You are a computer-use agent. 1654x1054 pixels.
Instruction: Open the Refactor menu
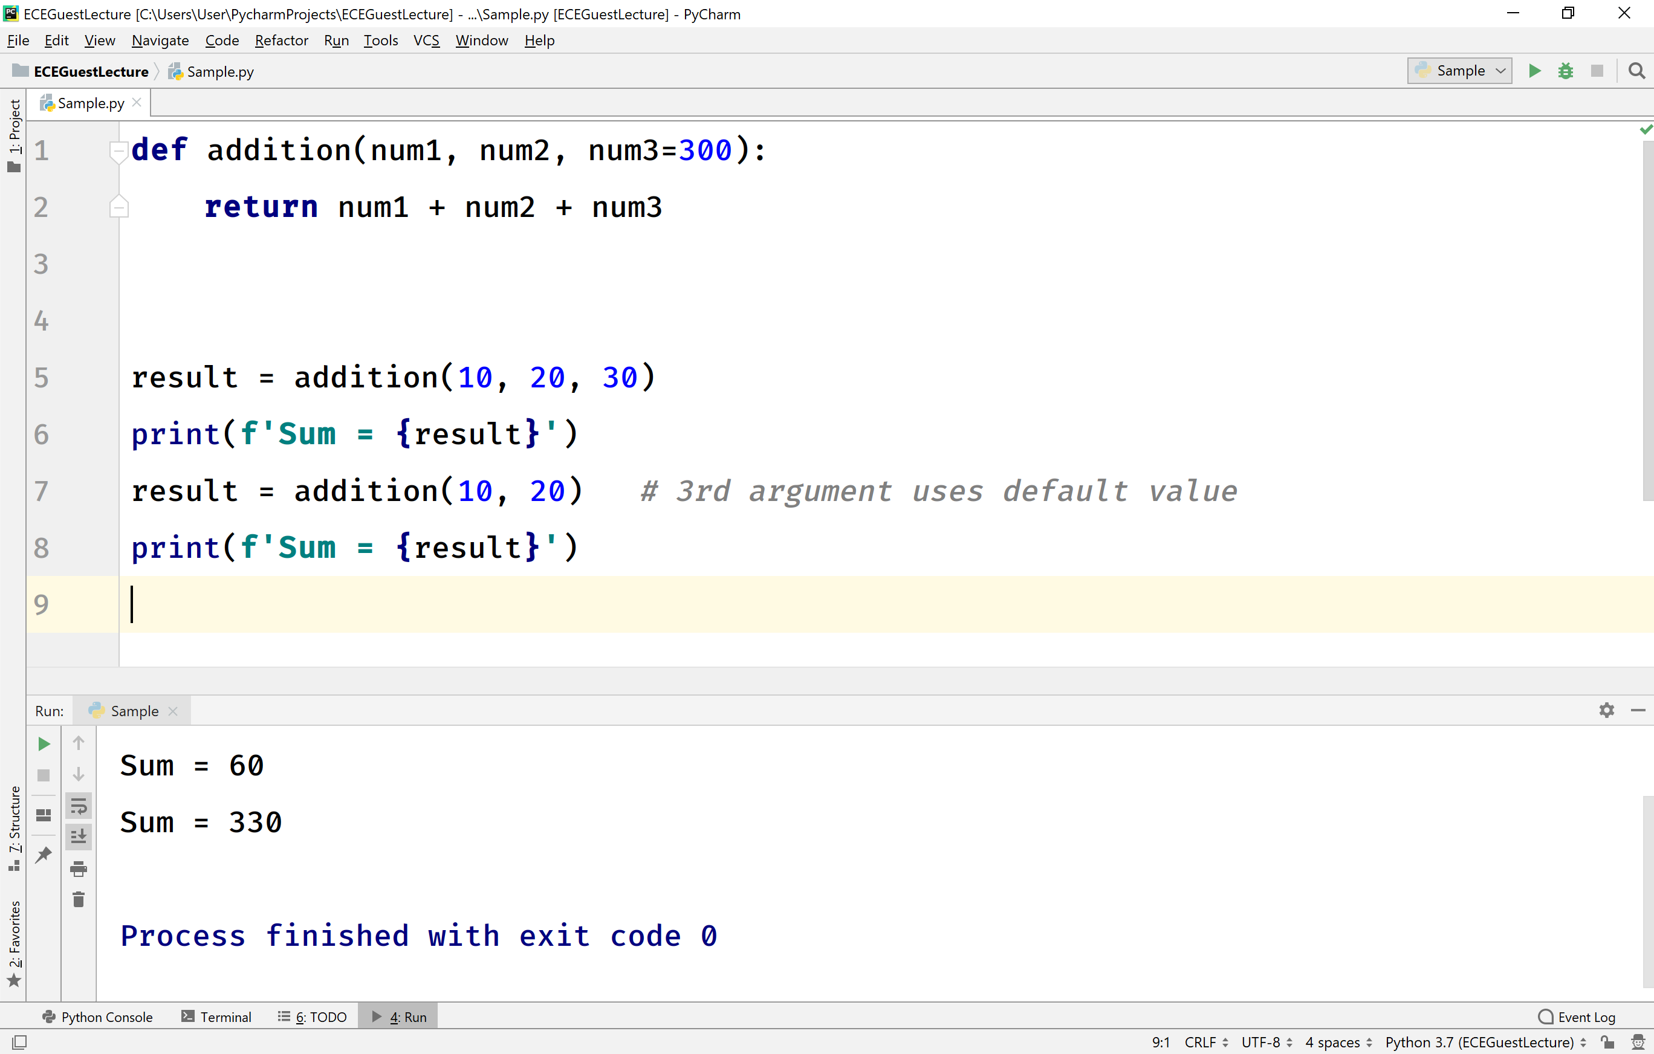click(281, 40)
